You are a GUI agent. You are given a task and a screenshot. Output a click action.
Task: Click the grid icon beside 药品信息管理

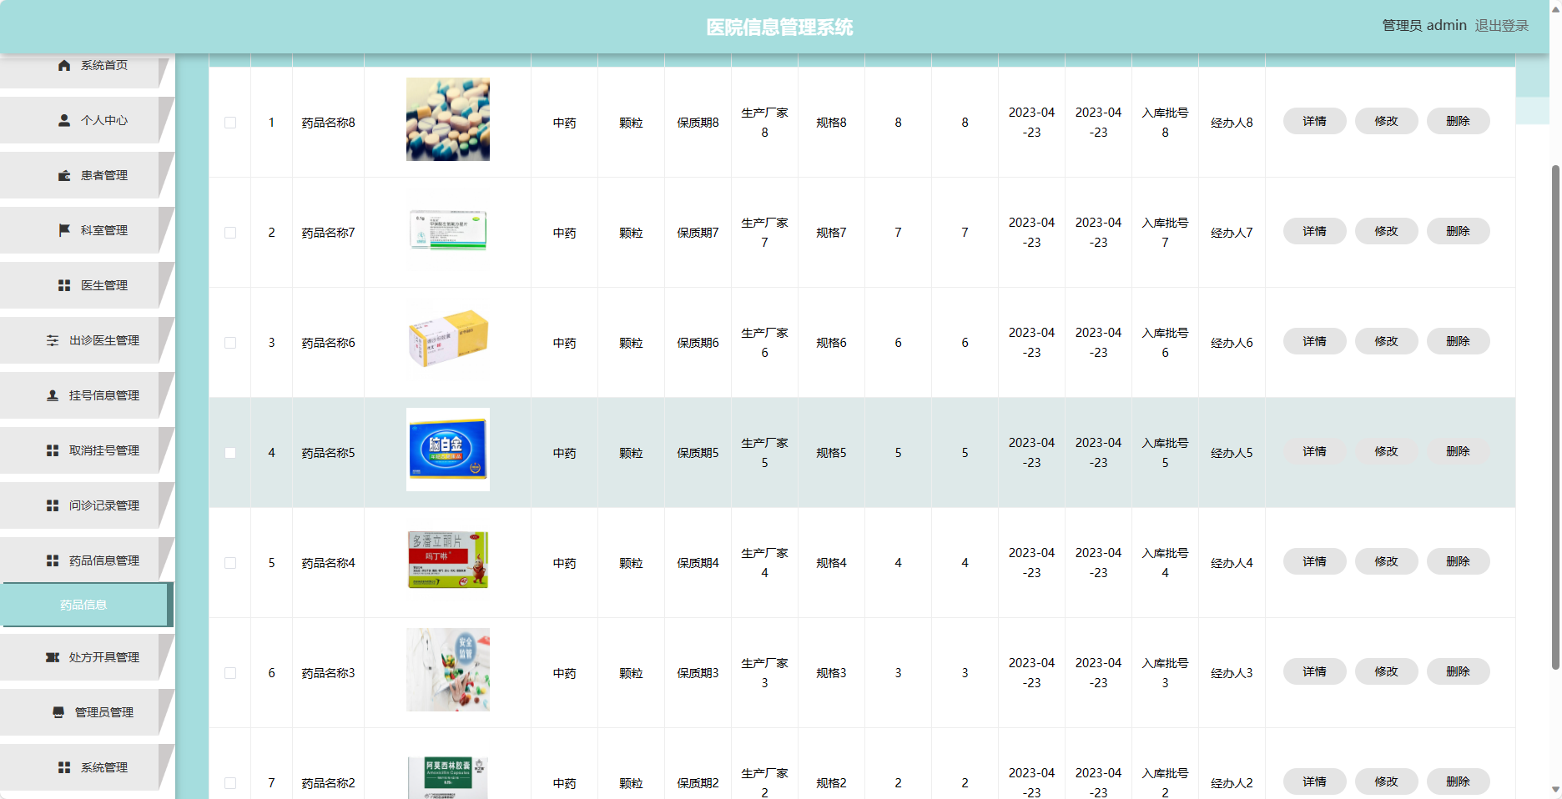(53, 560)
